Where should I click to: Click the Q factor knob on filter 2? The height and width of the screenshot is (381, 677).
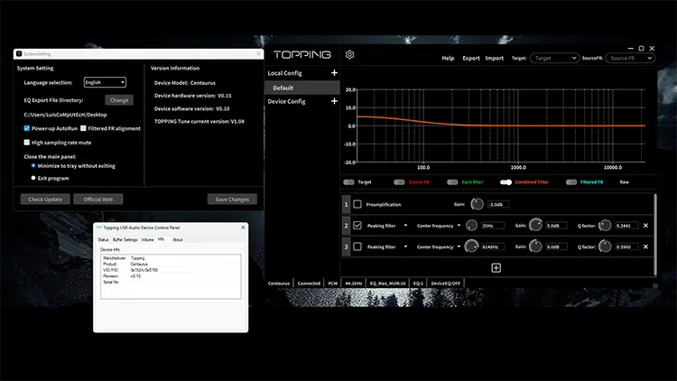(606, 225)
